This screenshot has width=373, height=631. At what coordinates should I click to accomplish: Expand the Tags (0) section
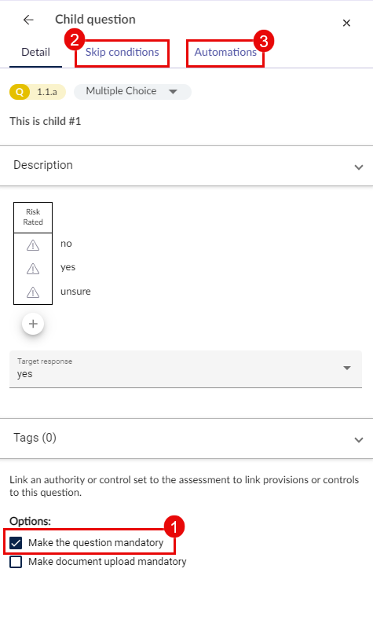tap(187, 438)
